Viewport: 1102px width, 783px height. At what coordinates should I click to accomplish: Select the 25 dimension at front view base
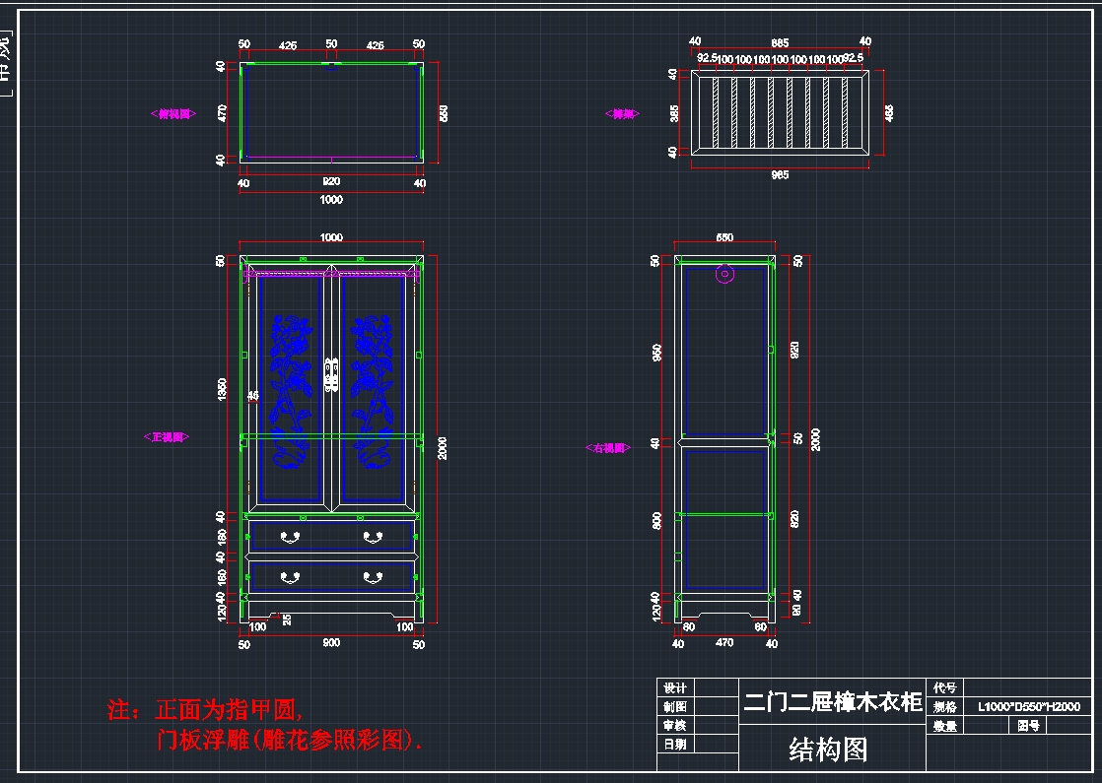[x=287, y=620]
